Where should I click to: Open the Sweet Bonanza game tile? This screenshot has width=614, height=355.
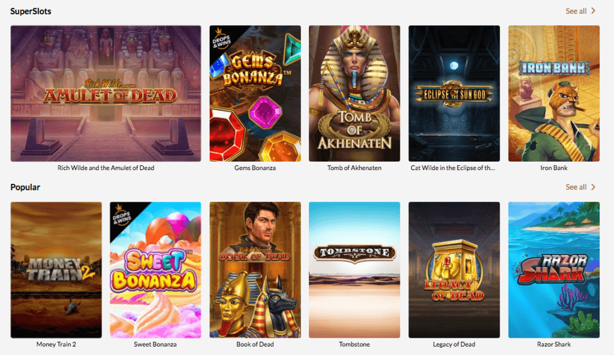[155, 270]
